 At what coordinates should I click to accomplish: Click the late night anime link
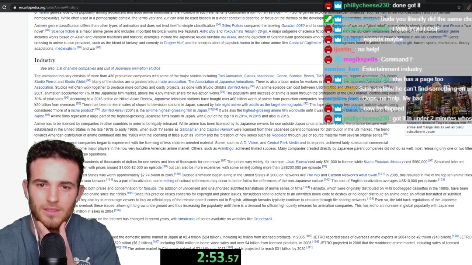pyautogui.click(x=228, y=105)
